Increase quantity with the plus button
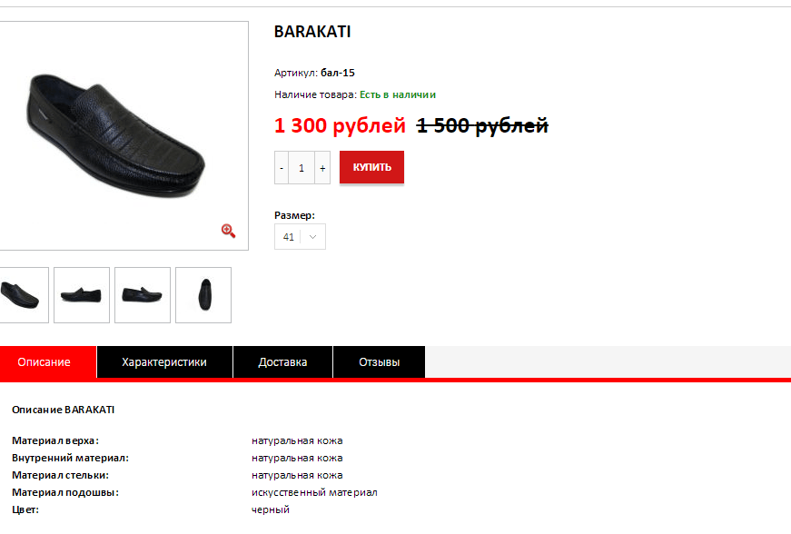 [x=322, y=167]
